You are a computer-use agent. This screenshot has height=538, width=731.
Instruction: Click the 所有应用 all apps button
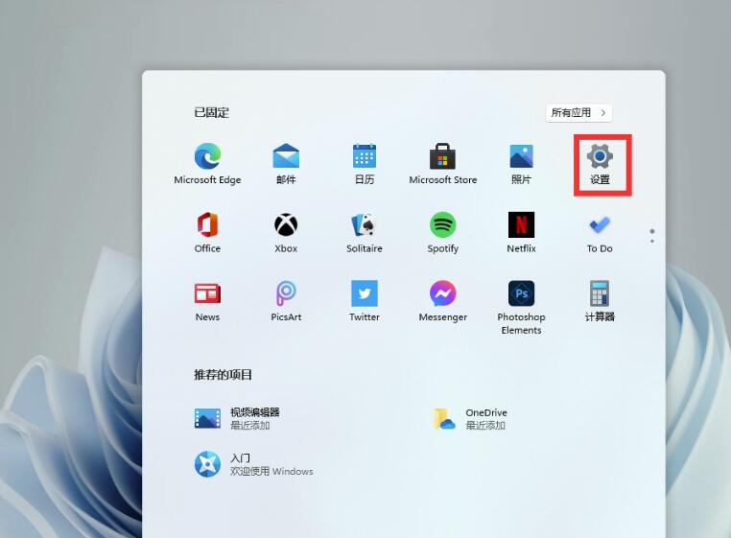(x=578, y=113)
